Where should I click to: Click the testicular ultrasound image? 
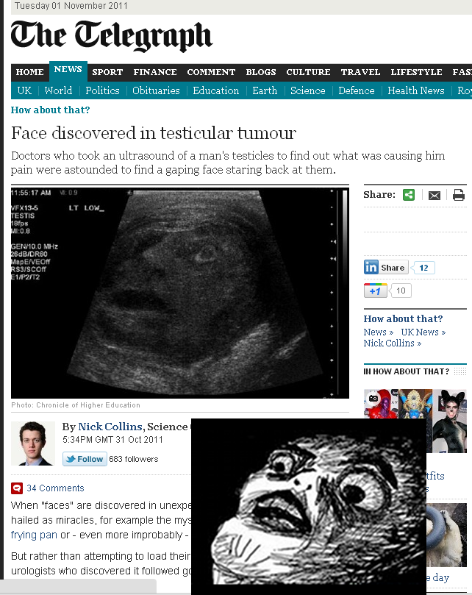coord(180,293)
